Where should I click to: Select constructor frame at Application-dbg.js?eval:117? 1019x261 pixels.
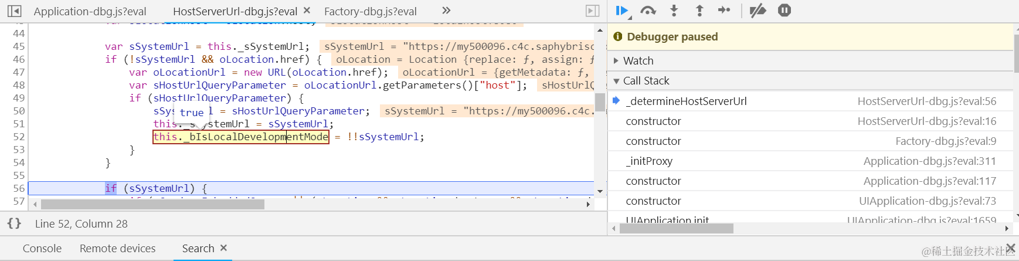(x=811, y=181)
